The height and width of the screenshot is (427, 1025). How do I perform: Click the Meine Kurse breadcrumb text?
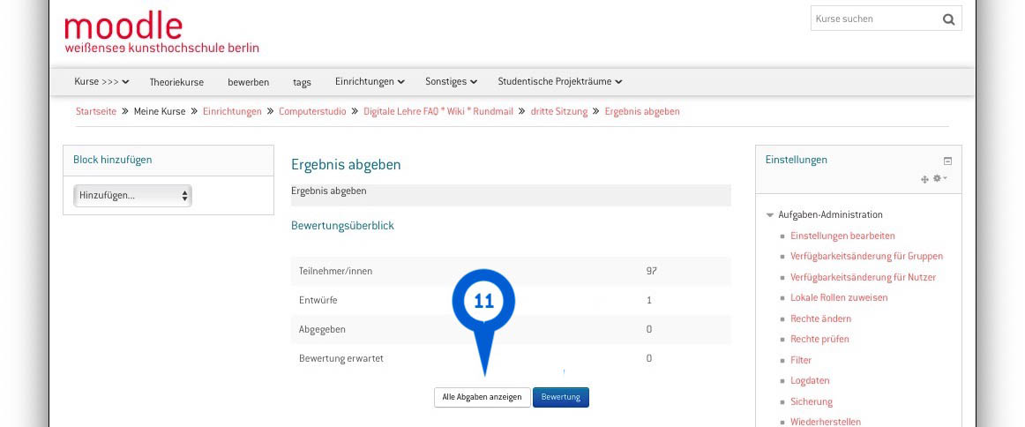(160, 112)
